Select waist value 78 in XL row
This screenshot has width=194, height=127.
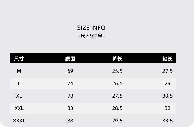70,96
